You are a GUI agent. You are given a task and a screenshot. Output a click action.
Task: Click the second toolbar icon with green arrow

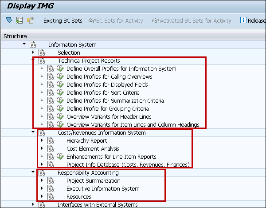pyautogui.click(x=19, y=20)
